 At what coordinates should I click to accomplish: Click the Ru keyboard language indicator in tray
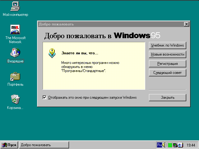[x=160, y=145]
